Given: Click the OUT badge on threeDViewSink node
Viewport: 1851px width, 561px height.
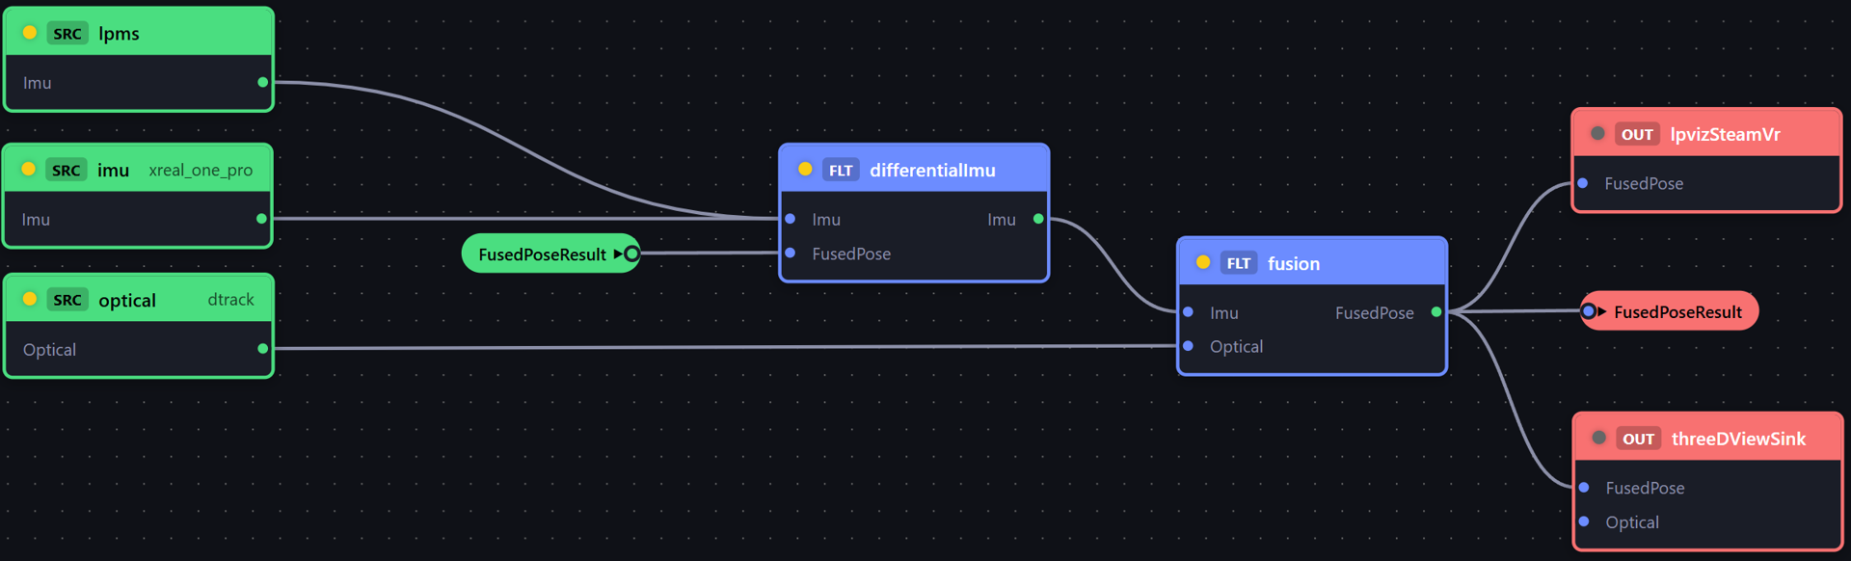Looking at the screenshot, I should click(1638, 439).
